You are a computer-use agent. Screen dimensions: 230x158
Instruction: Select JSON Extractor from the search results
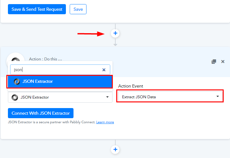coord(60,82)
